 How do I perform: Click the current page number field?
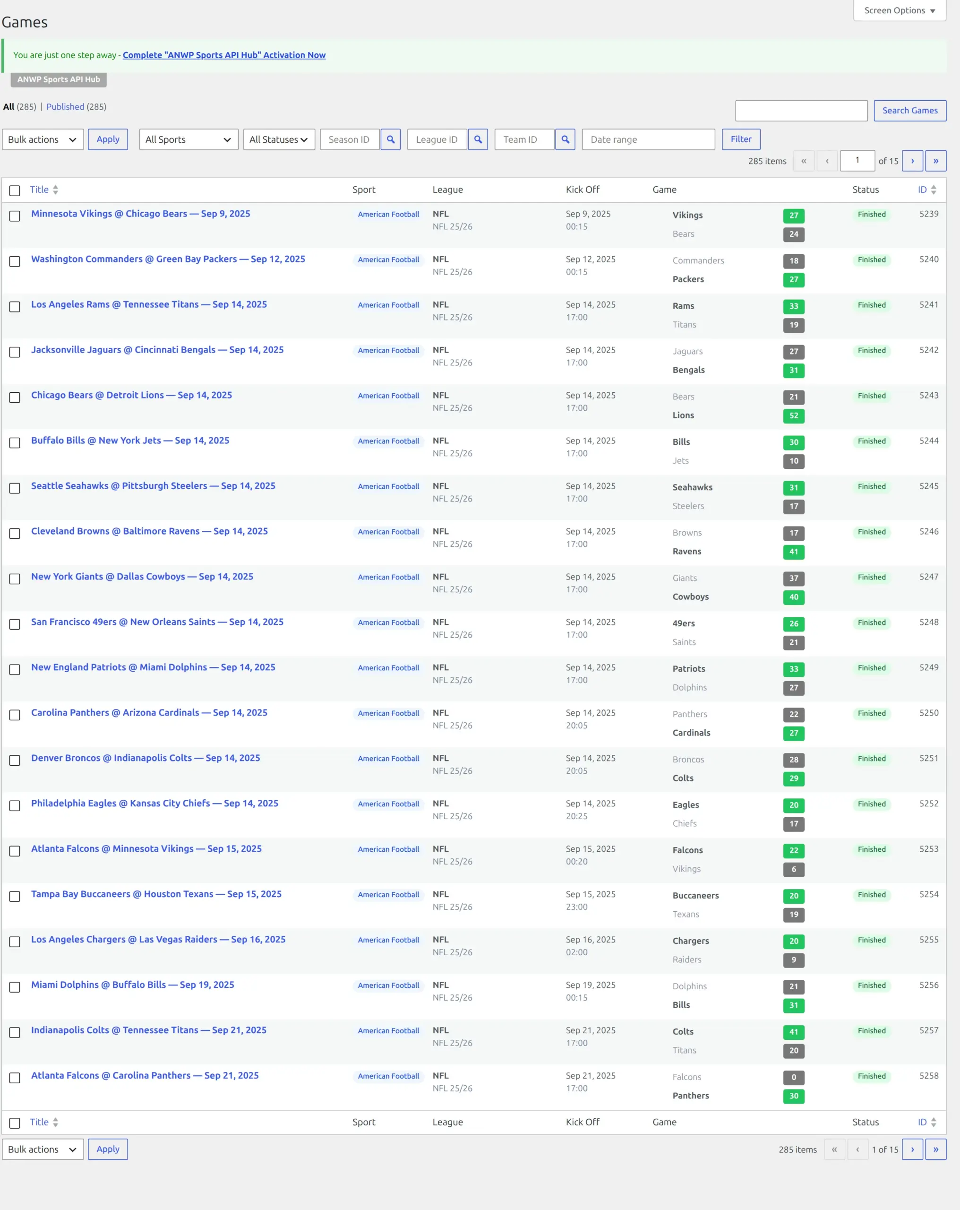(857, 161)
